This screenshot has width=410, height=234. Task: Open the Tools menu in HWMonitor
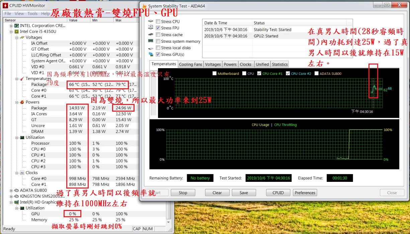pos(32,14)
